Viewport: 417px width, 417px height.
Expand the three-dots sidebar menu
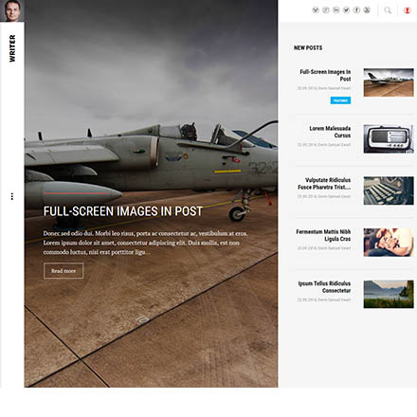pos(12,196)
